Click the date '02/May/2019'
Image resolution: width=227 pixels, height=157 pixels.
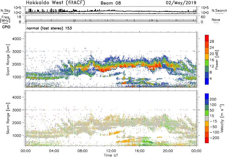[181, 3]
